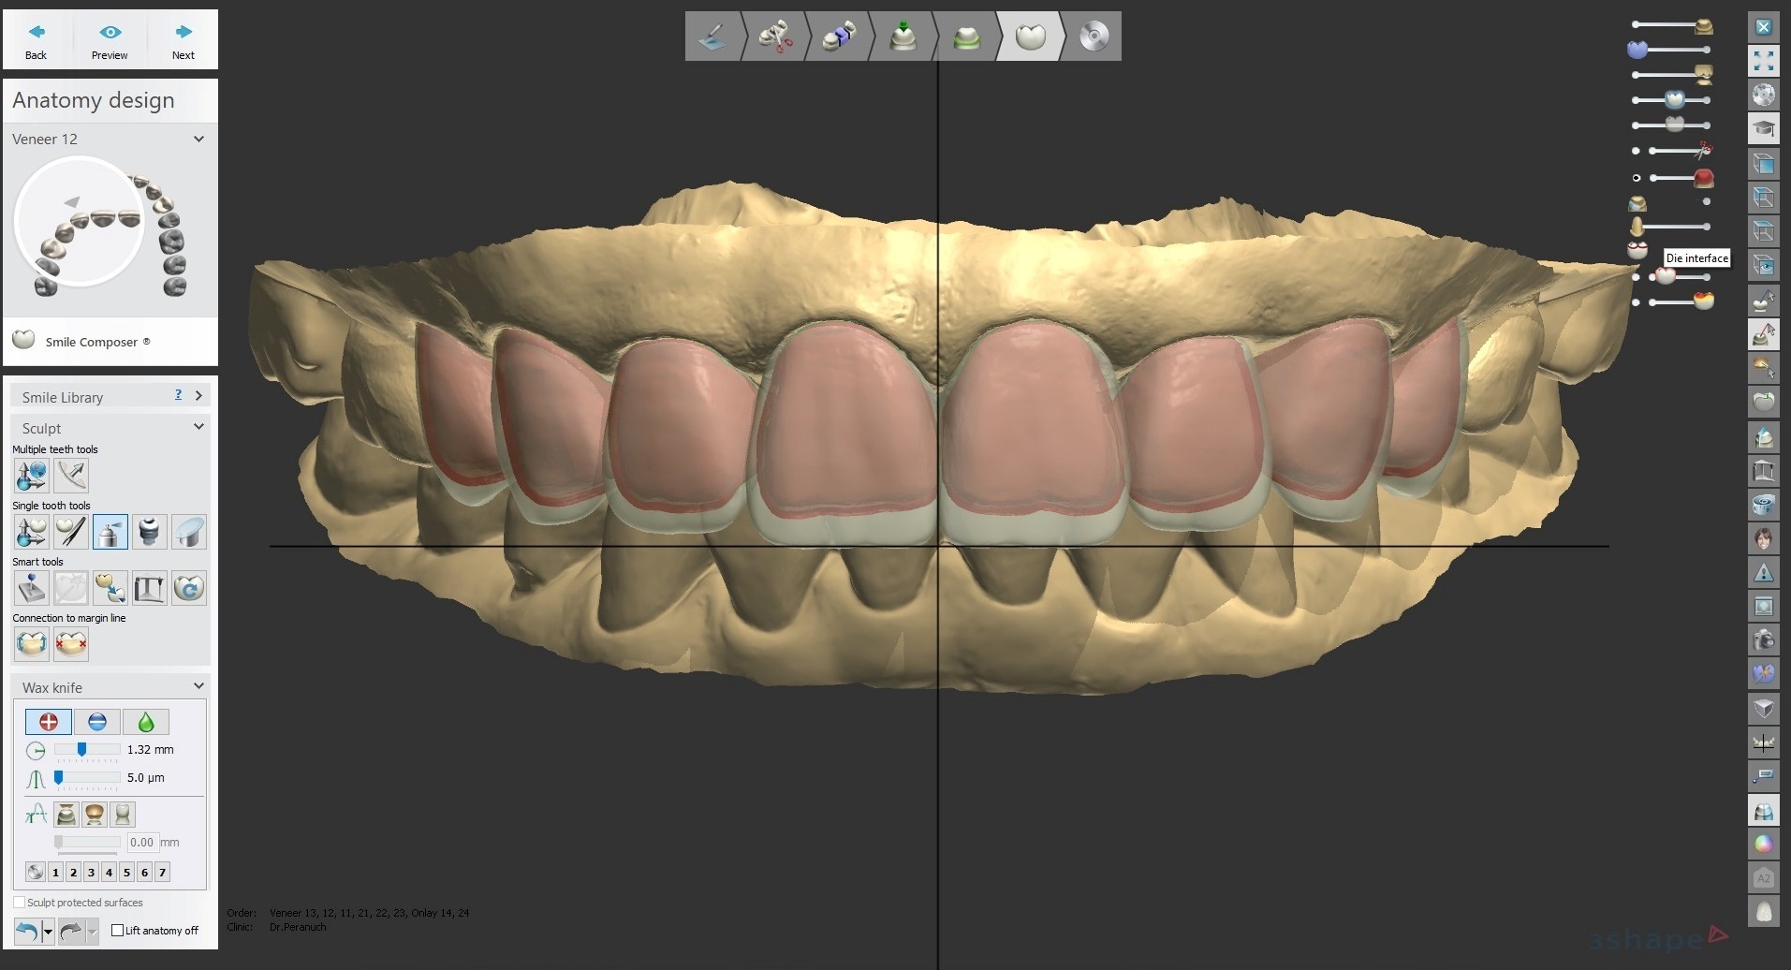Click the Next button

pyautogui.click(x=182, y=39)
